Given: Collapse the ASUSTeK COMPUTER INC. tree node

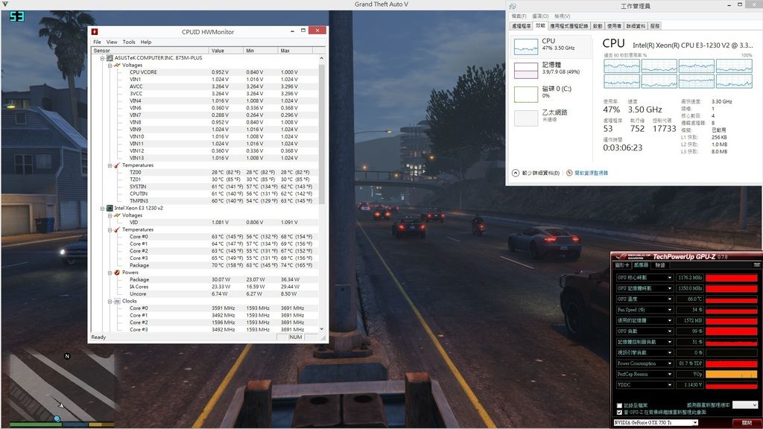Looking at the screenshot, I should (x=103, y=58).
